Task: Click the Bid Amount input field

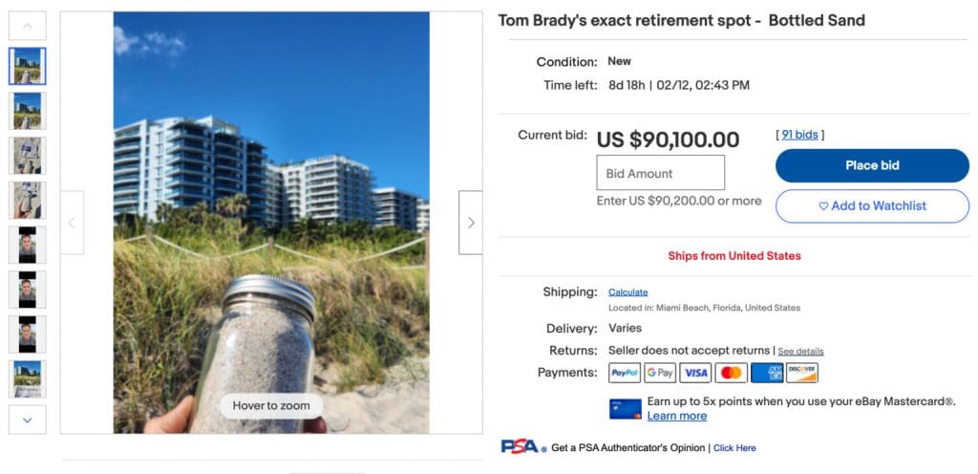Action: click(x=660, y=173)
